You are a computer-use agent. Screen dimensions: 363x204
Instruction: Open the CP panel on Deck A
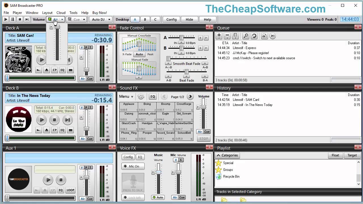tap(54, 70)
